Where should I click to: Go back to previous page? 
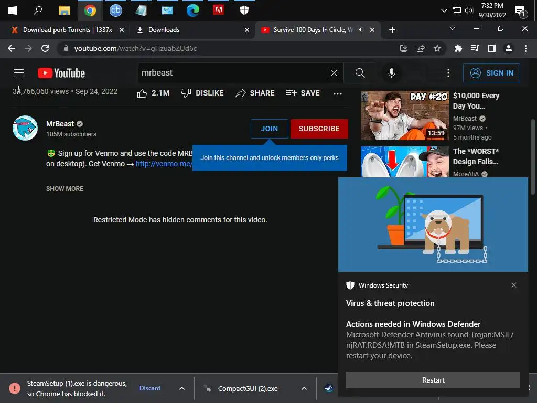tap(12, 48)
